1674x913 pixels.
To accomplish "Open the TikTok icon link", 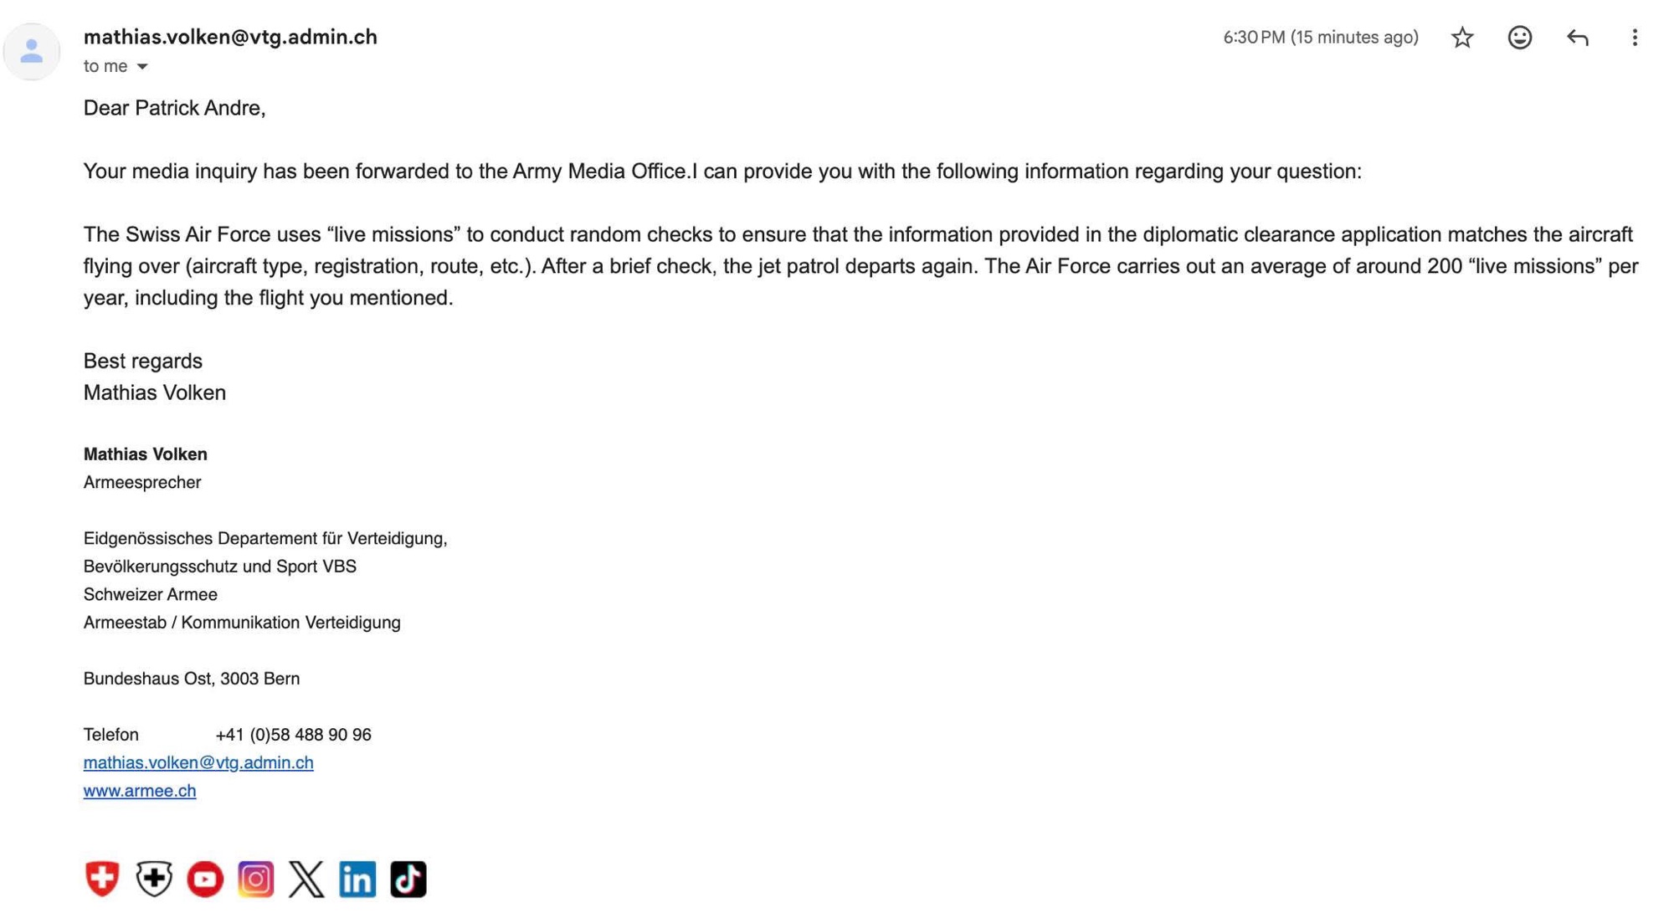I will 408,879.
